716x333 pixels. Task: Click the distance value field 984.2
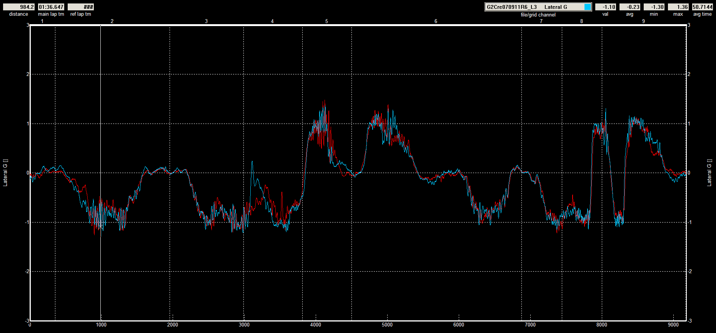coord(19,7)
